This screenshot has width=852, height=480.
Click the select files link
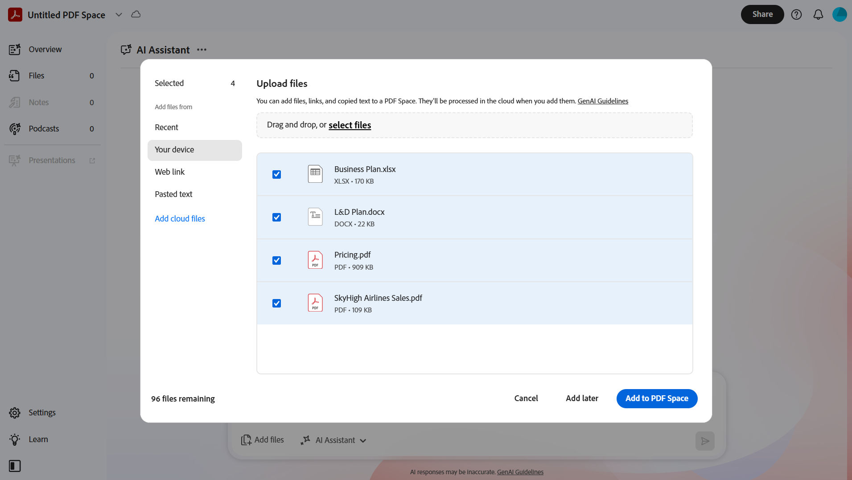point(350,125)
